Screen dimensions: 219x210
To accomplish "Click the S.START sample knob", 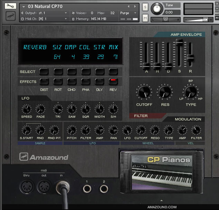I will 26,130.
